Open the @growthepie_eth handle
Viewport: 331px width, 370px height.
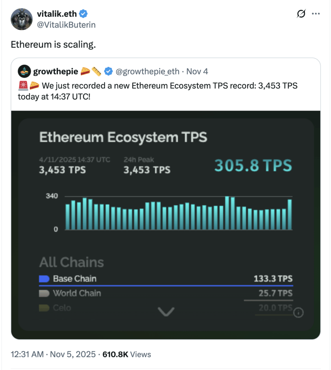coord(148,71)
